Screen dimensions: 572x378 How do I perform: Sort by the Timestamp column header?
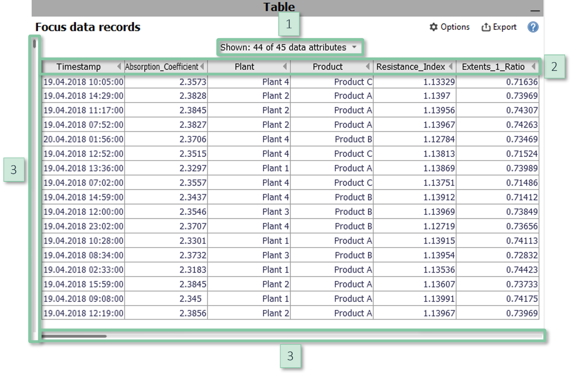[79, 67]
